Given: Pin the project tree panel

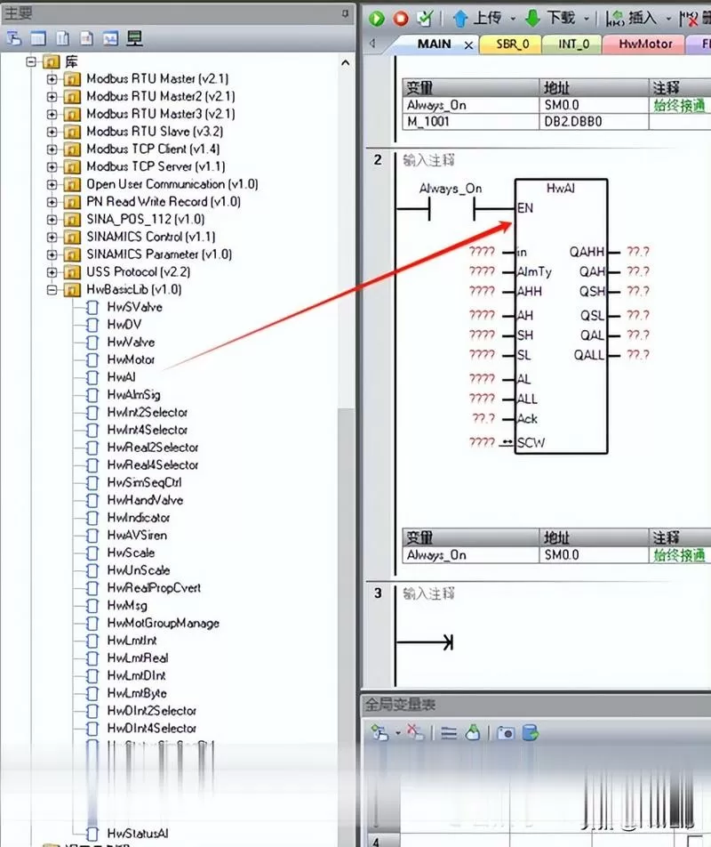Looking at the screenshot, I should click(345, 13).
